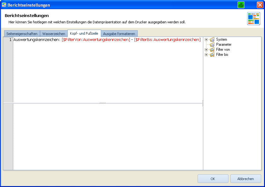This screenshot has width=265, height=187.
Task: Click the green printer icon in title bar
Action: coord(241,5)
